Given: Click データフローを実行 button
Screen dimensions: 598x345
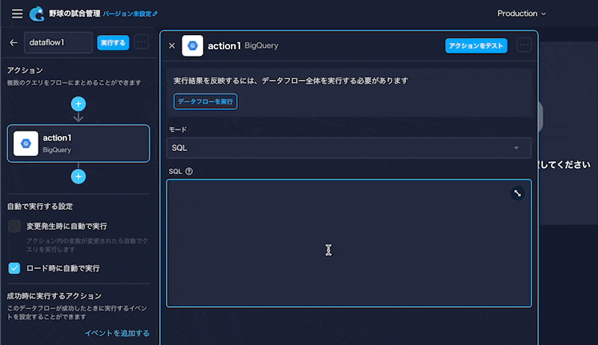Looking at the screenshot, I should pyautogui.click(x=206, y=102).
